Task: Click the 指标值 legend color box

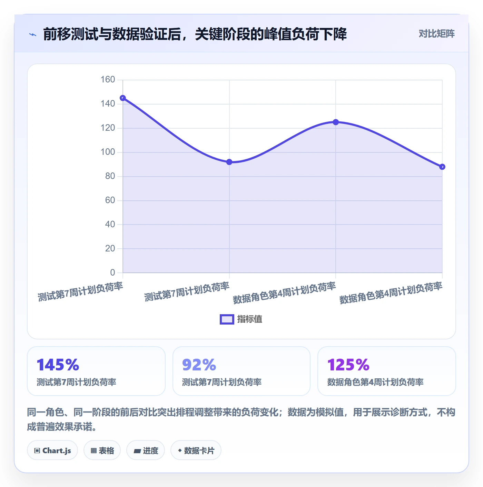Action: (x=227, y=319)
